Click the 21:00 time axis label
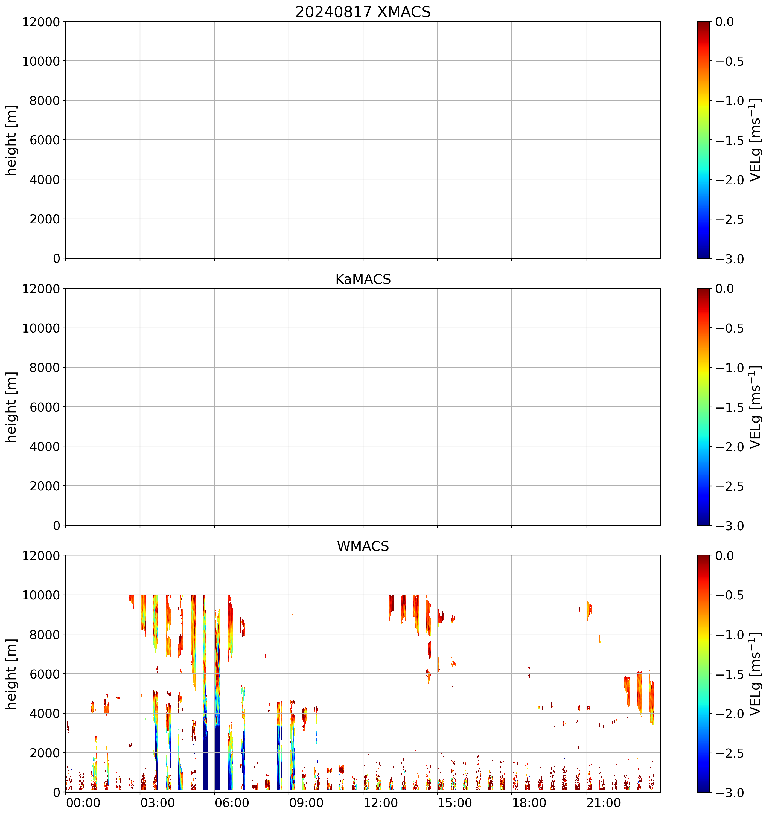The image size is (769, 815). click(604, 803)
